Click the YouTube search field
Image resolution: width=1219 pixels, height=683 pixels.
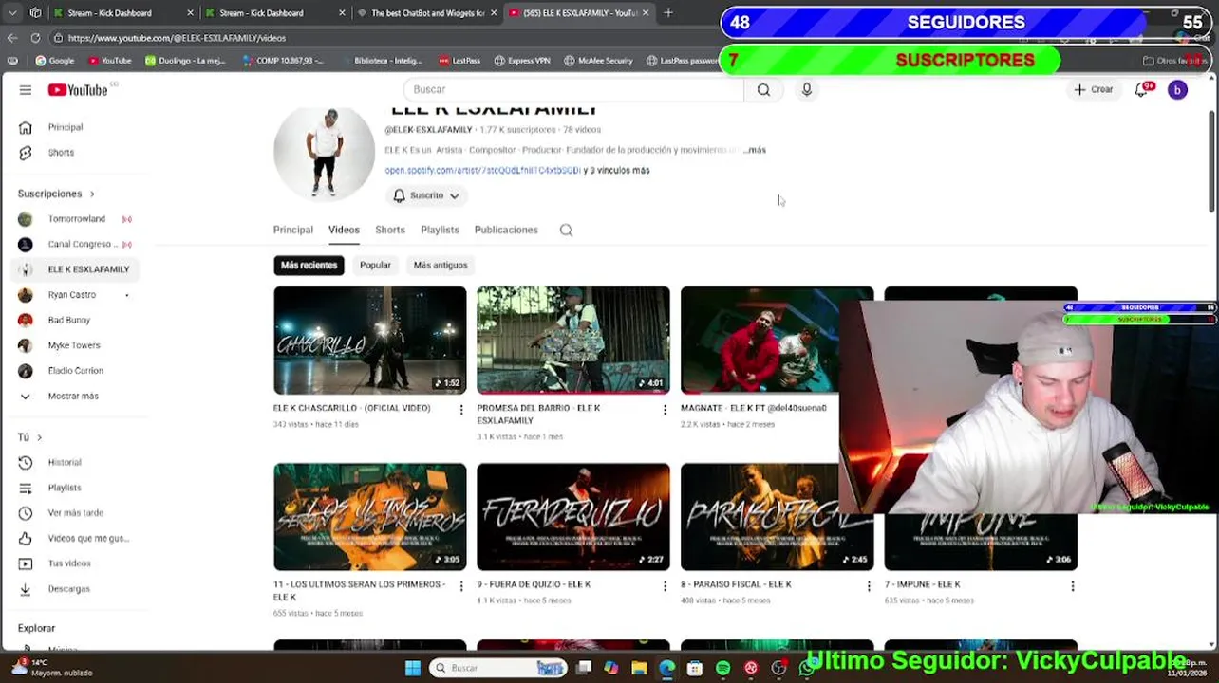[574, 89]
